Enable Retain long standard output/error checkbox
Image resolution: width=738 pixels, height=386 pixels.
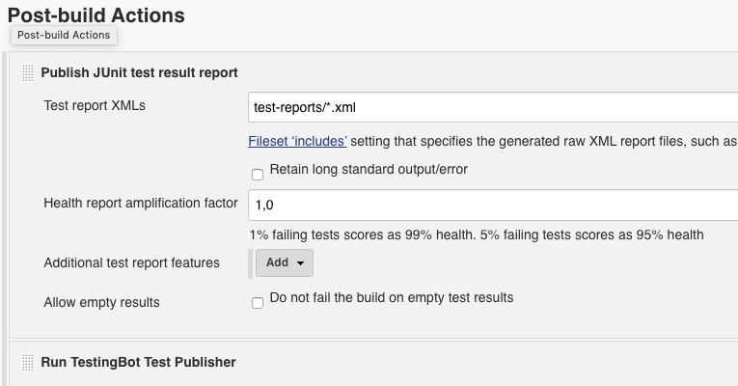point(258,175)
